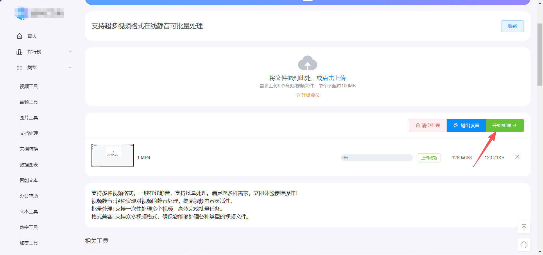Click the cloud upload icon
This screenshot has width=543, height=255.
click(x=308, y=63)
